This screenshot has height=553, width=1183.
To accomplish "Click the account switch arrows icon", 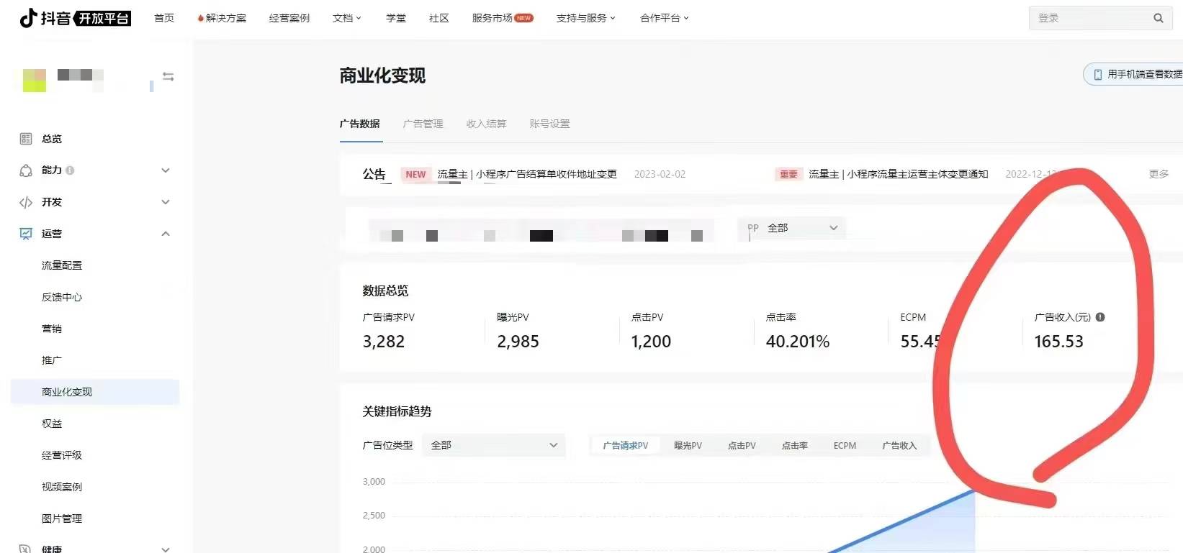I will click(x=168, y=77).
